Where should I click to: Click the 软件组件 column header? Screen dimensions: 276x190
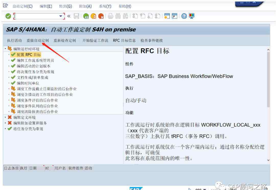point(76,168)
